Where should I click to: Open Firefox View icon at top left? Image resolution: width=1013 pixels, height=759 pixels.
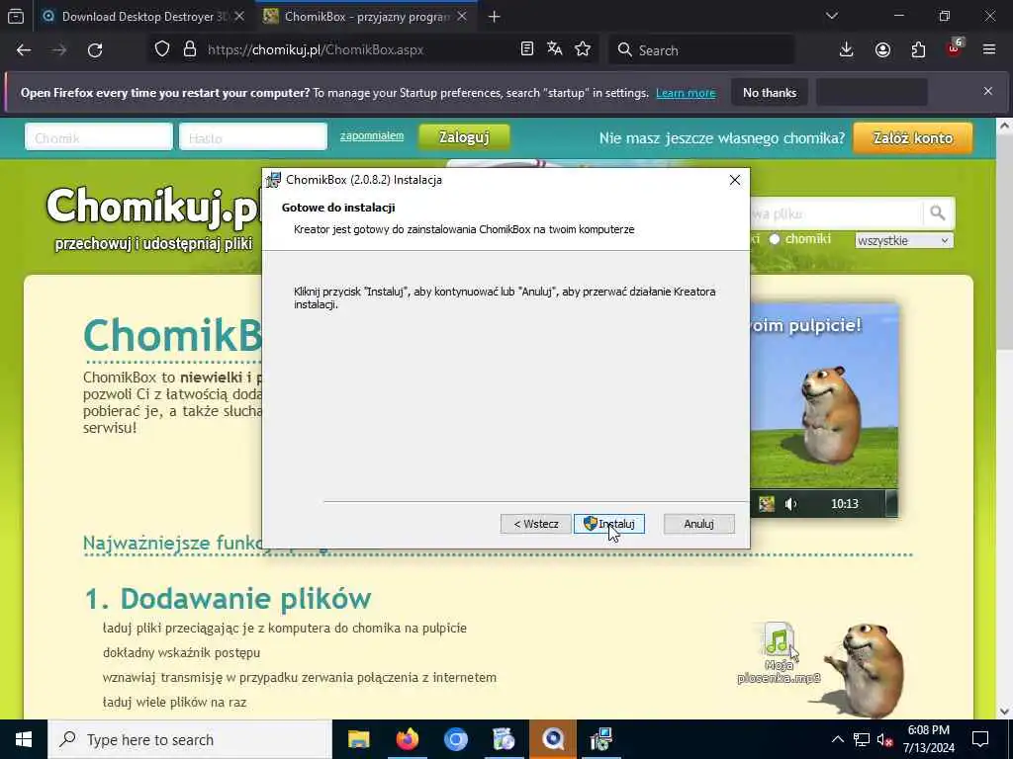pos(16,16)
